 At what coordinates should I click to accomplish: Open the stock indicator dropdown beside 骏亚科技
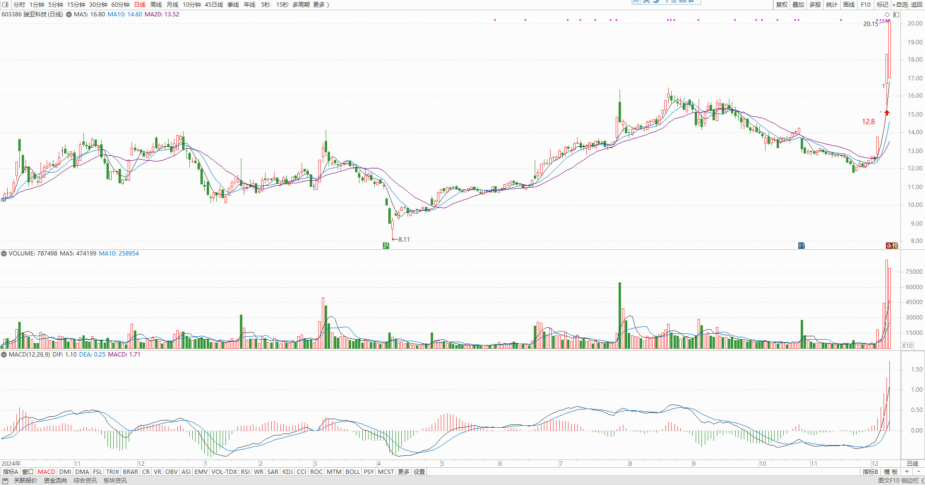(x=69, y=14)
